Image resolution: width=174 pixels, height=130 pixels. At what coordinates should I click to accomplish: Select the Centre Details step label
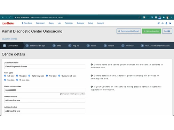point(13,46)
